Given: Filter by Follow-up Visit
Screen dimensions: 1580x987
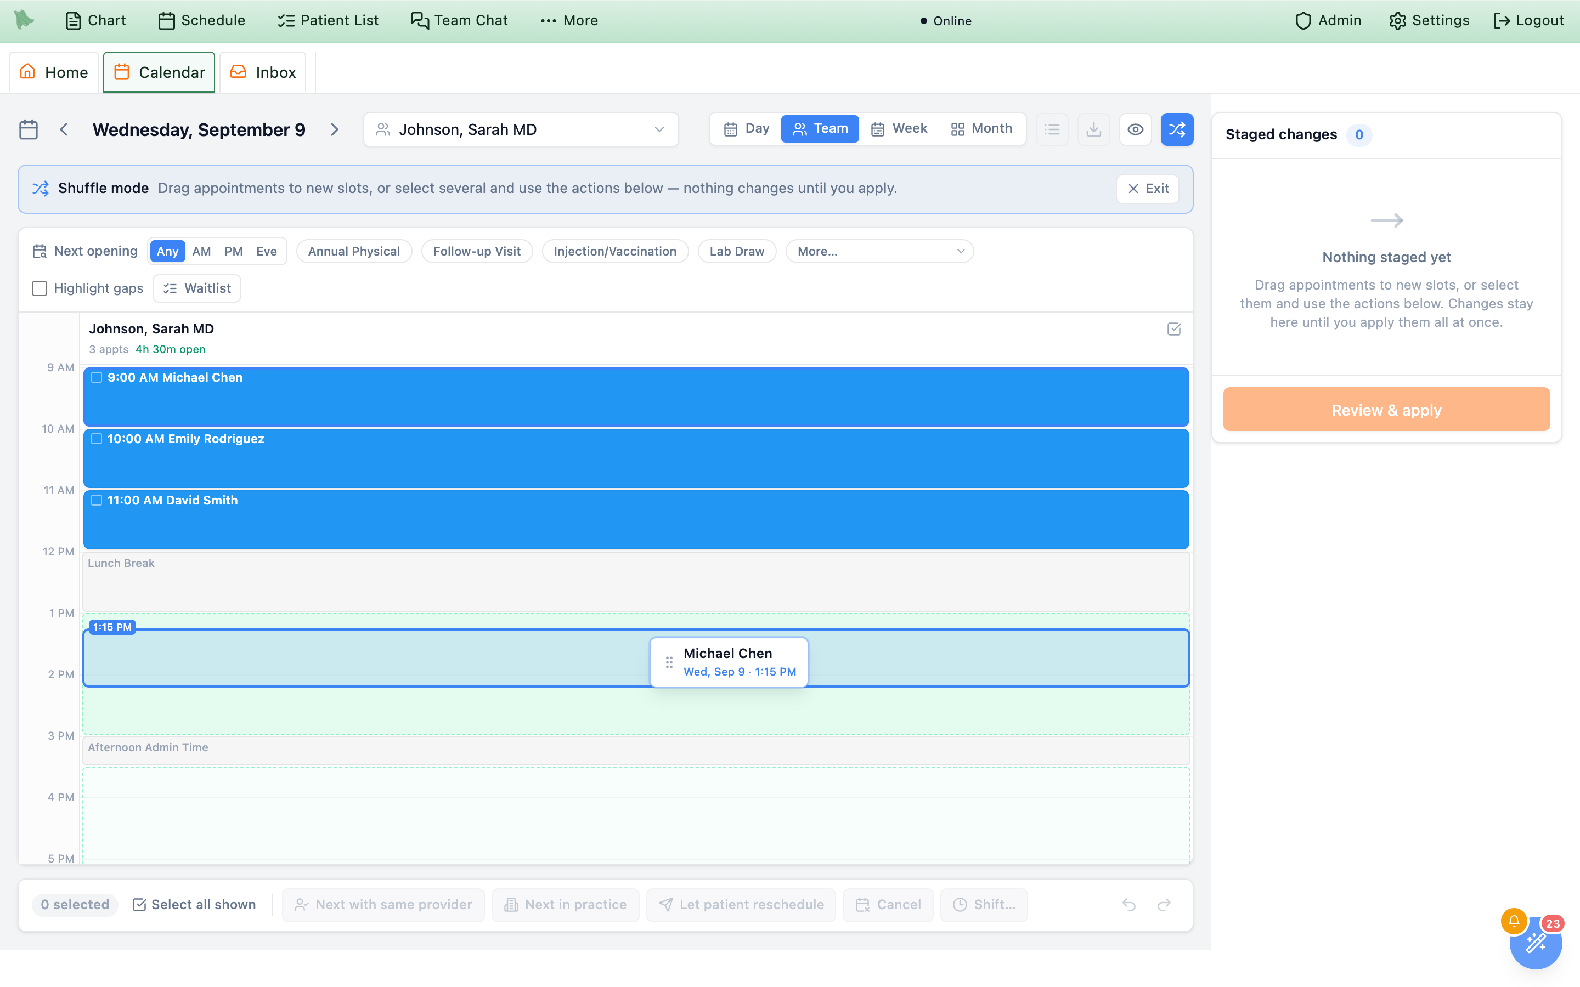Looking at the screenshot, I should (x=477, y=251).
